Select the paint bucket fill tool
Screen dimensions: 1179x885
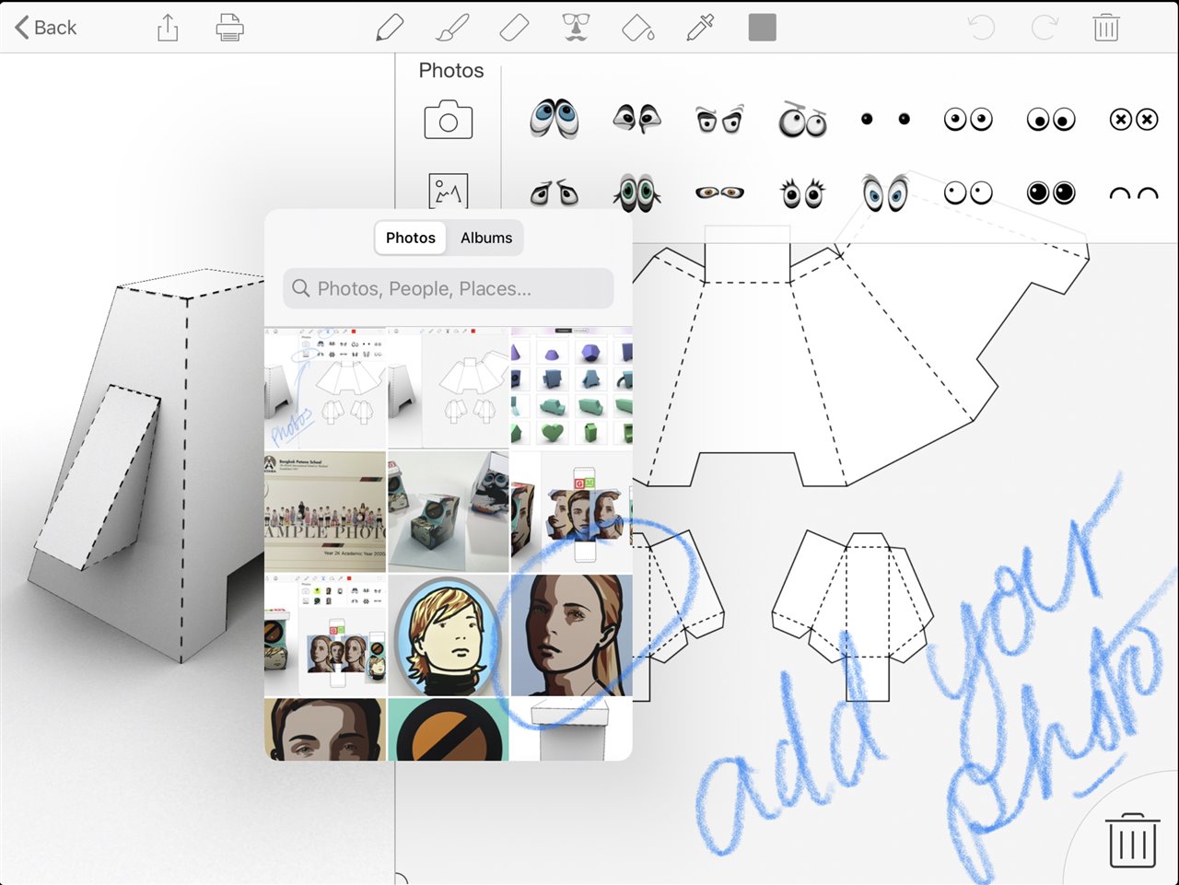click(x=637, y=29)
